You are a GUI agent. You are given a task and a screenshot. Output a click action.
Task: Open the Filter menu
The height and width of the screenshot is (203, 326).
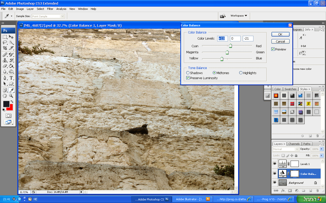click(x=50, y=9)
